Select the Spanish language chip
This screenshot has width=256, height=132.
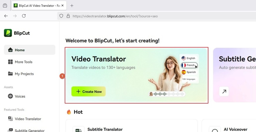tap(189, 72)
